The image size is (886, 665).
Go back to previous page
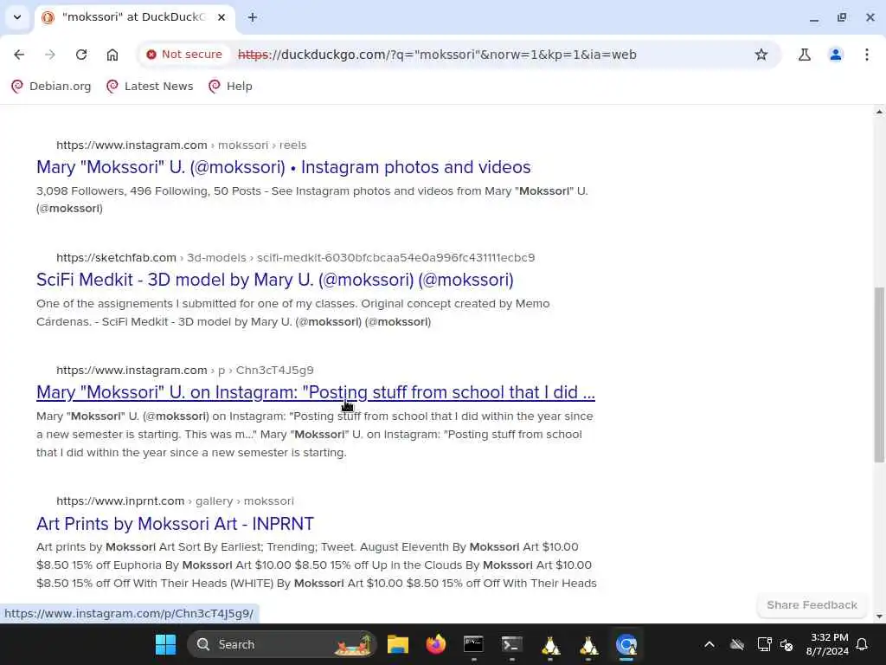(x=19, y=55)
